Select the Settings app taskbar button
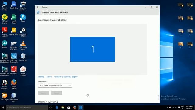Viewport: 195px width, 110px height. [x=80, y=108]
